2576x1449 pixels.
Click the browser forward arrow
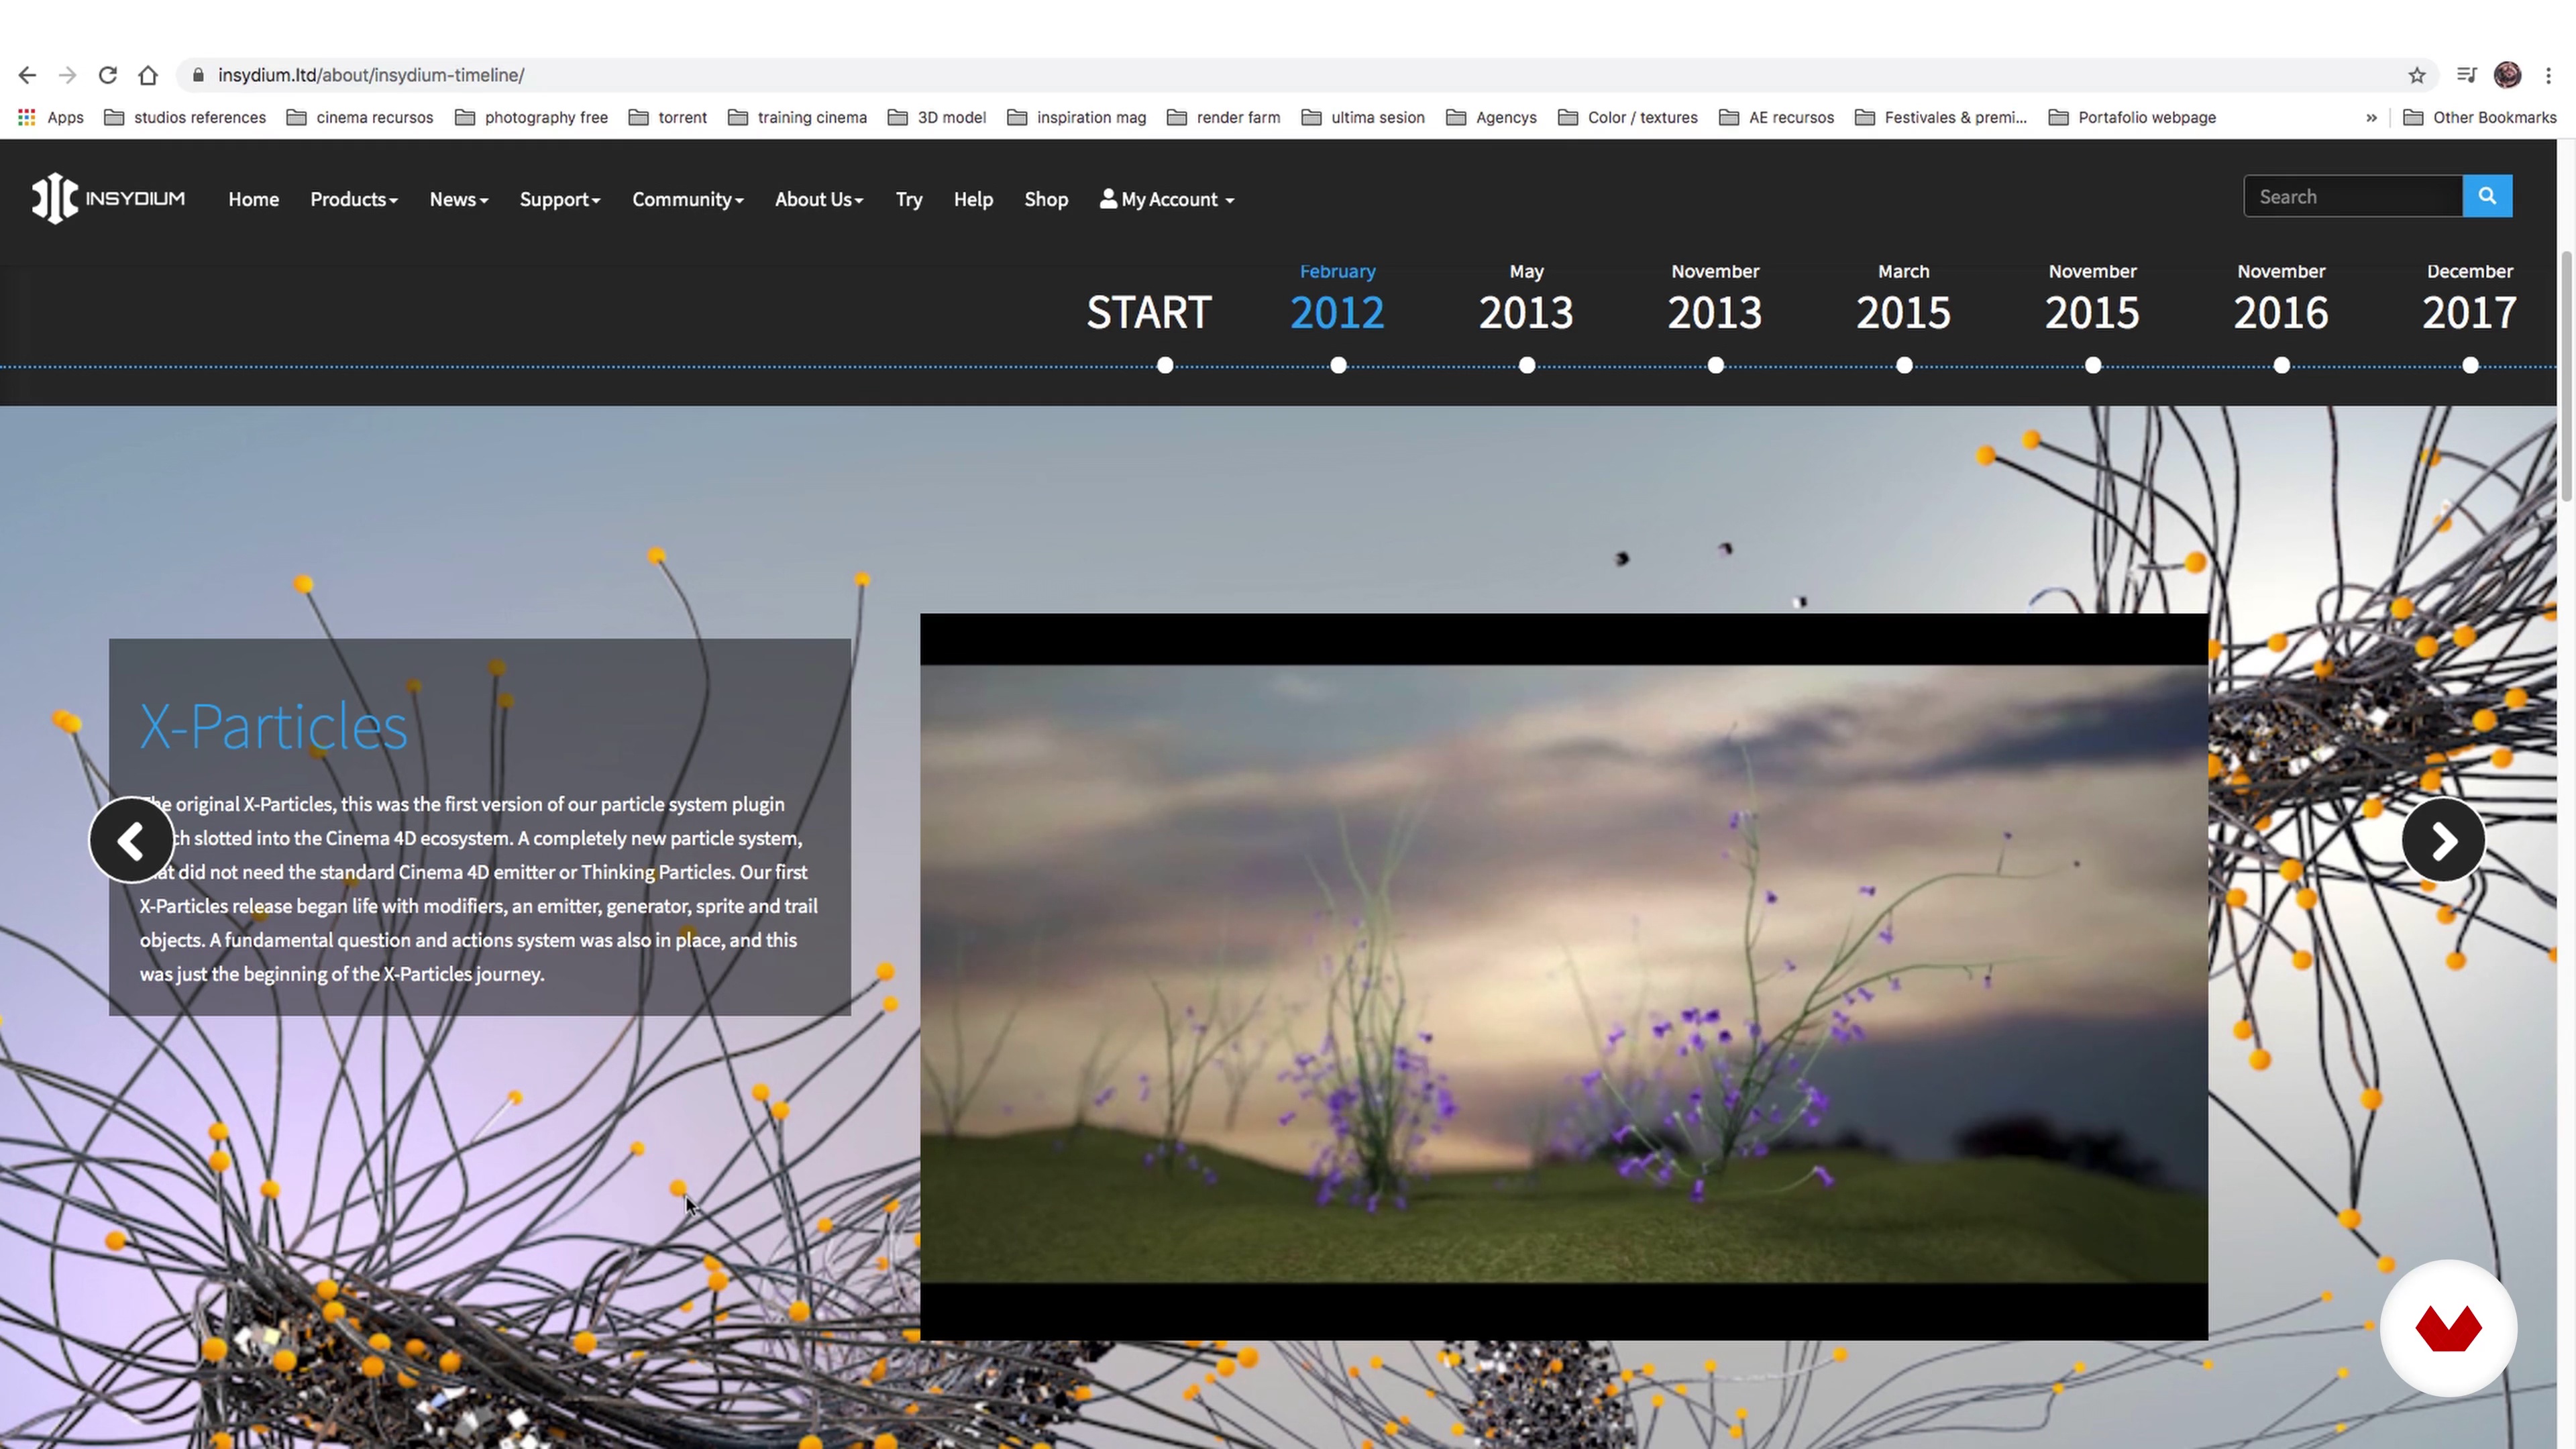pyautogui.click(x=67, y=75)
